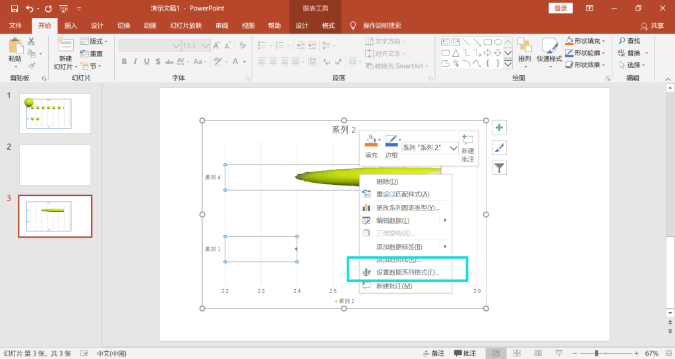
Task: Expand the shapes gallery more arrow
Action: coord(508,64)
